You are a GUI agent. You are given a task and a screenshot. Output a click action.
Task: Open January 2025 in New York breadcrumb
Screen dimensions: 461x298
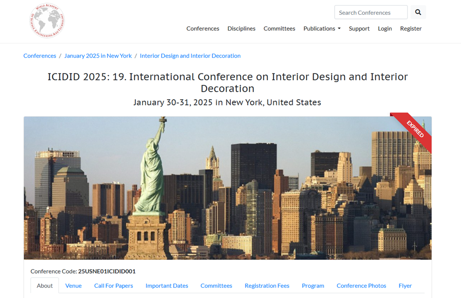coord(98,56)
